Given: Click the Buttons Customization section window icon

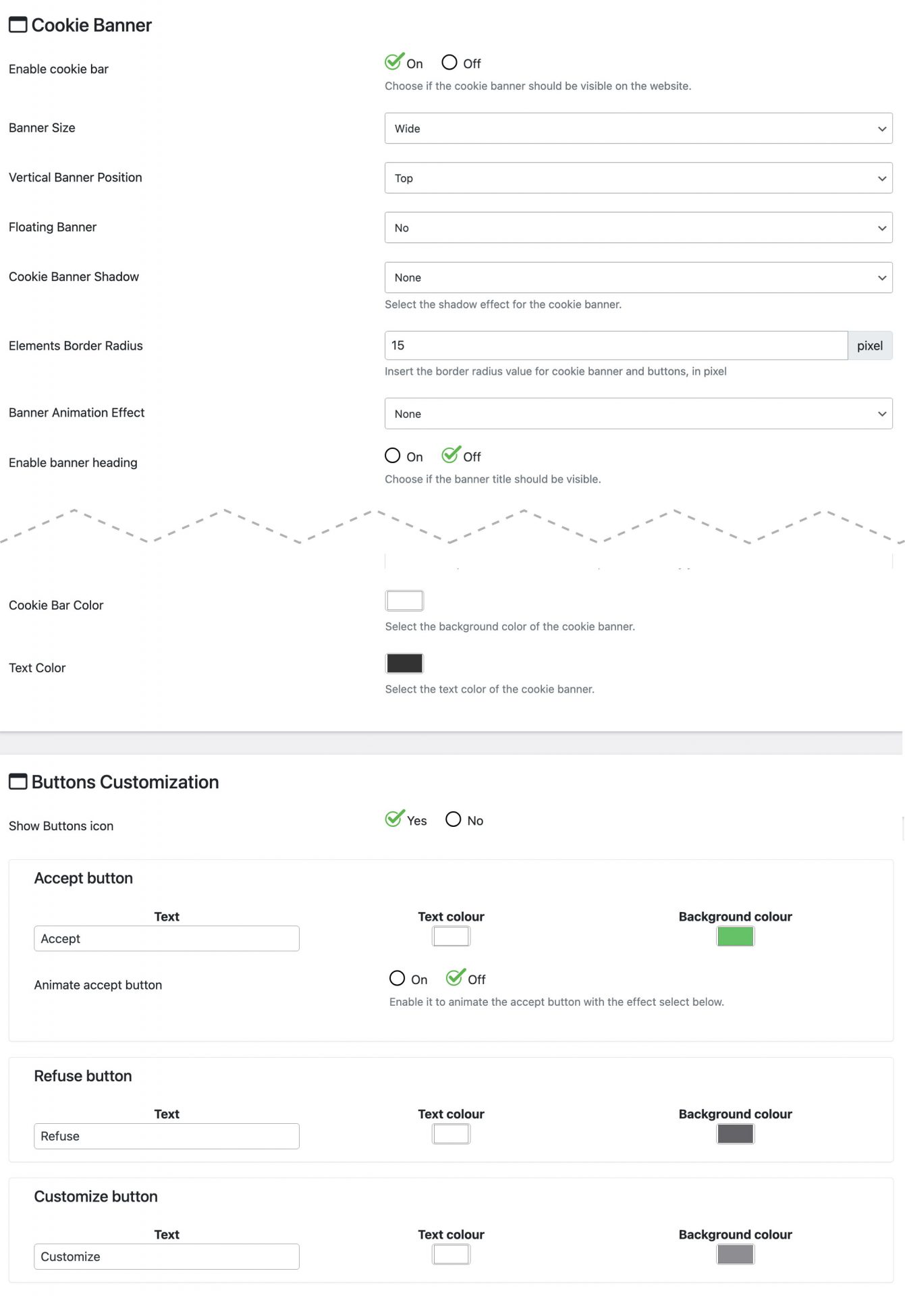Looking at the screenshot, I should pos(18,782).
